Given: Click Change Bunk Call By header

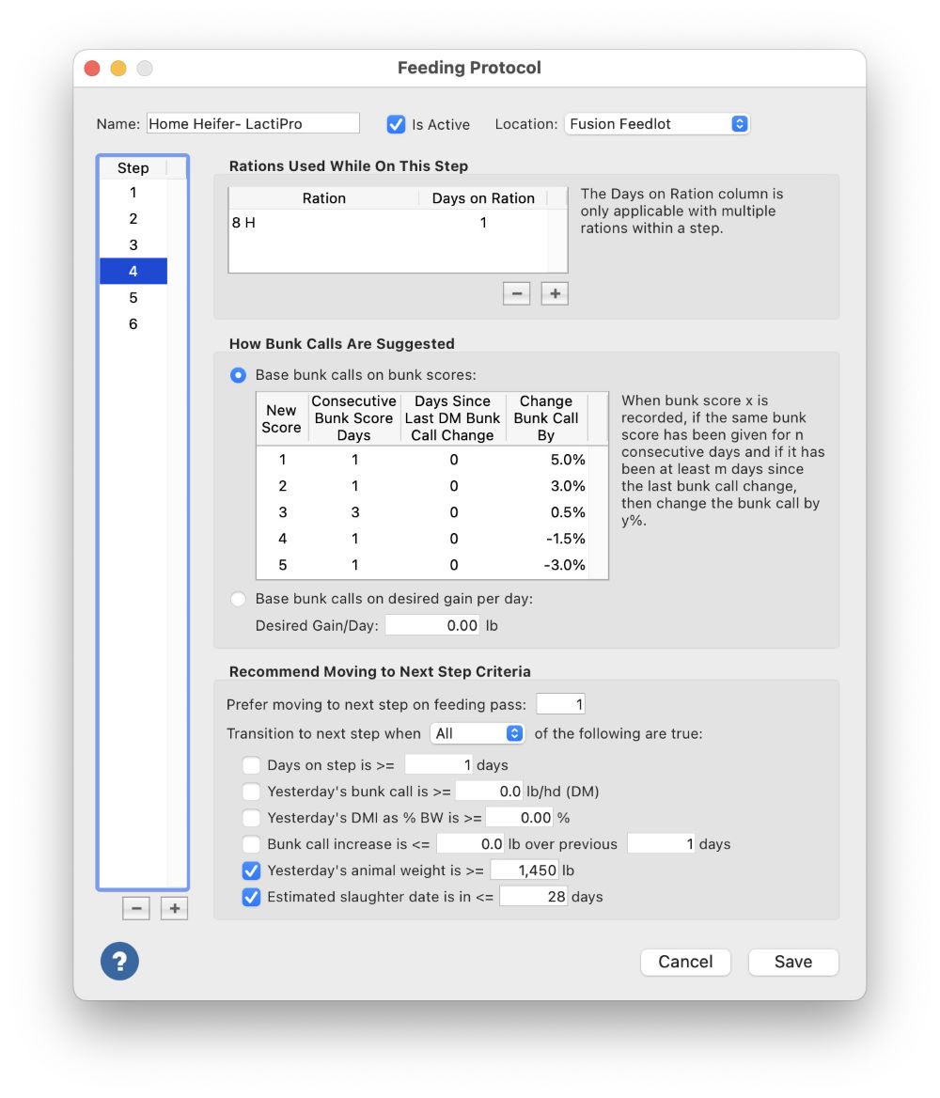Looking at the screenshot, I should point(545,418).
